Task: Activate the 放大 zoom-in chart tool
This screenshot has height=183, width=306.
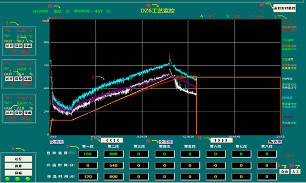Action: pos(56,142)
